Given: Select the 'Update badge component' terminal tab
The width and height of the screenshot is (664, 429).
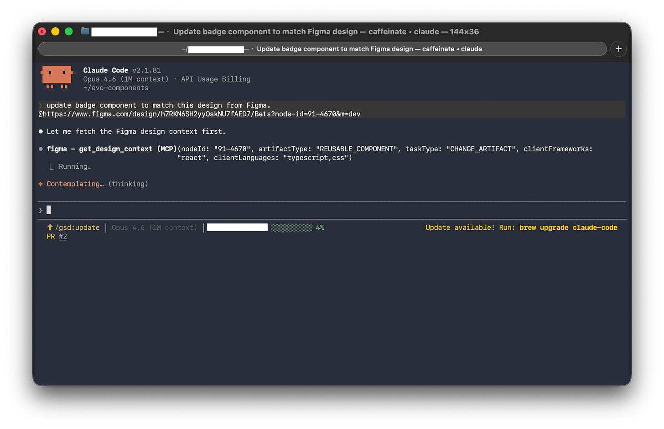Looking at the screenshot, I should 322,49.
